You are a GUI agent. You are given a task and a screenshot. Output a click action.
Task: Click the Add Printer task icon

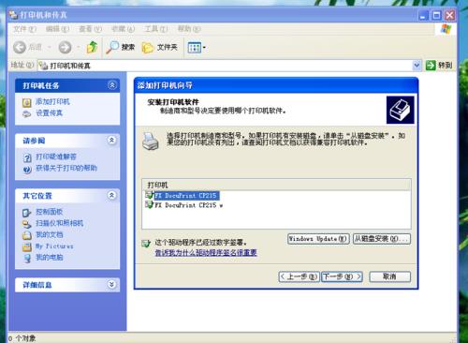27,102
